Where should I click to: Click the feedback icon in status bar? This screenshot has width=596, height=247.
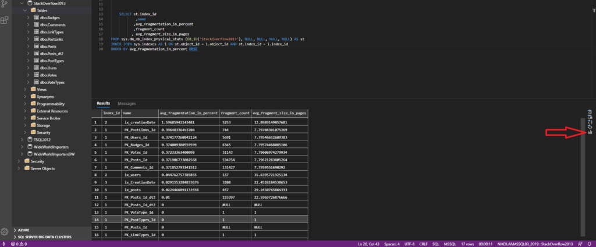click(580, 244)
